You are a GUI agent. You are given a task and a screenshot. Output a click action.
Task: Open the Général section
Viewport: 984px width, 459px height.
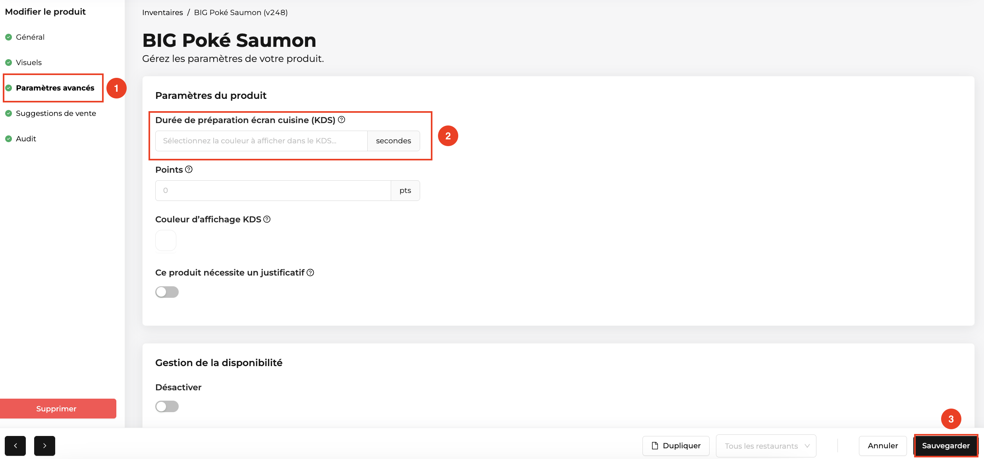(30, 37)
